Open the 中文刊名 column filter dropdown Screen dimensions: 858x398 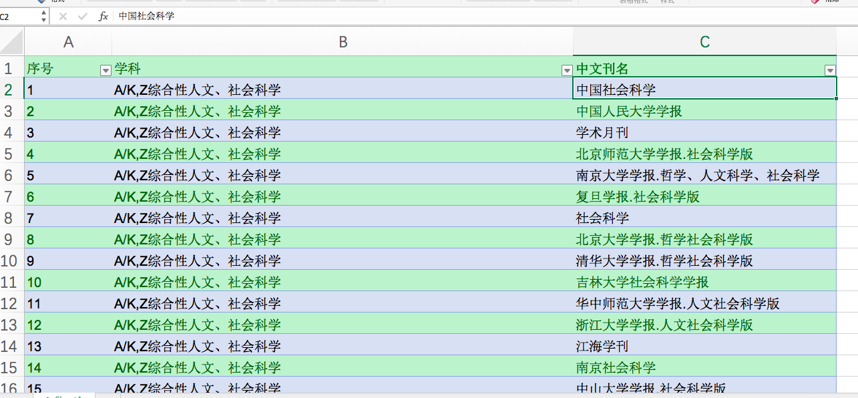pos(830,70)
